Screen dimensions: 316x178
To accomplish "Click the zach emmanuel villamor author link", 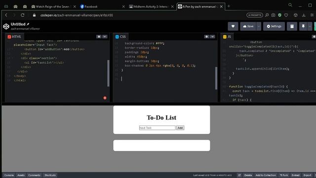I will pos(25,29).
